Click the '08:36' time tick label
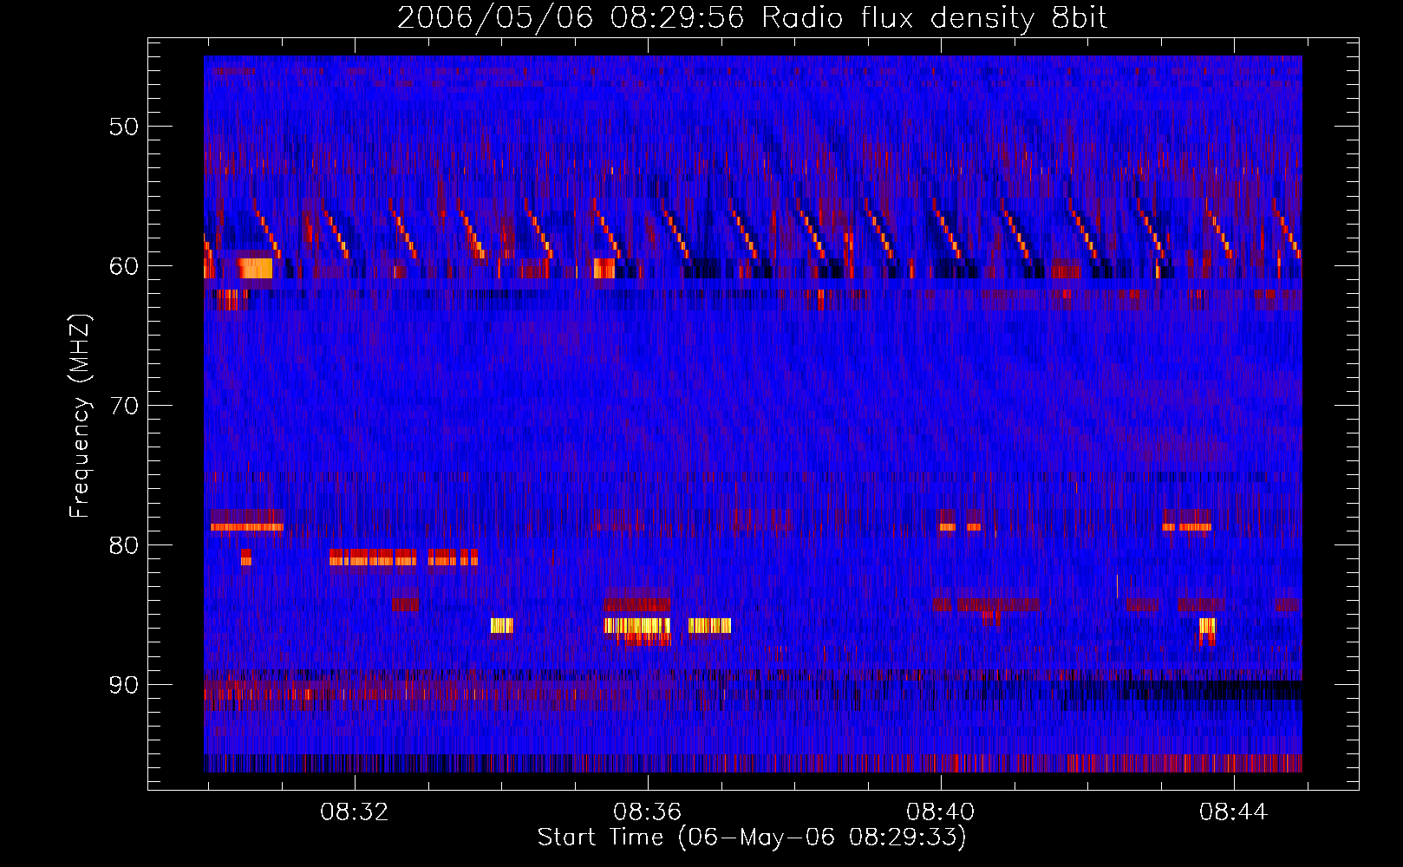 (648, 812)
